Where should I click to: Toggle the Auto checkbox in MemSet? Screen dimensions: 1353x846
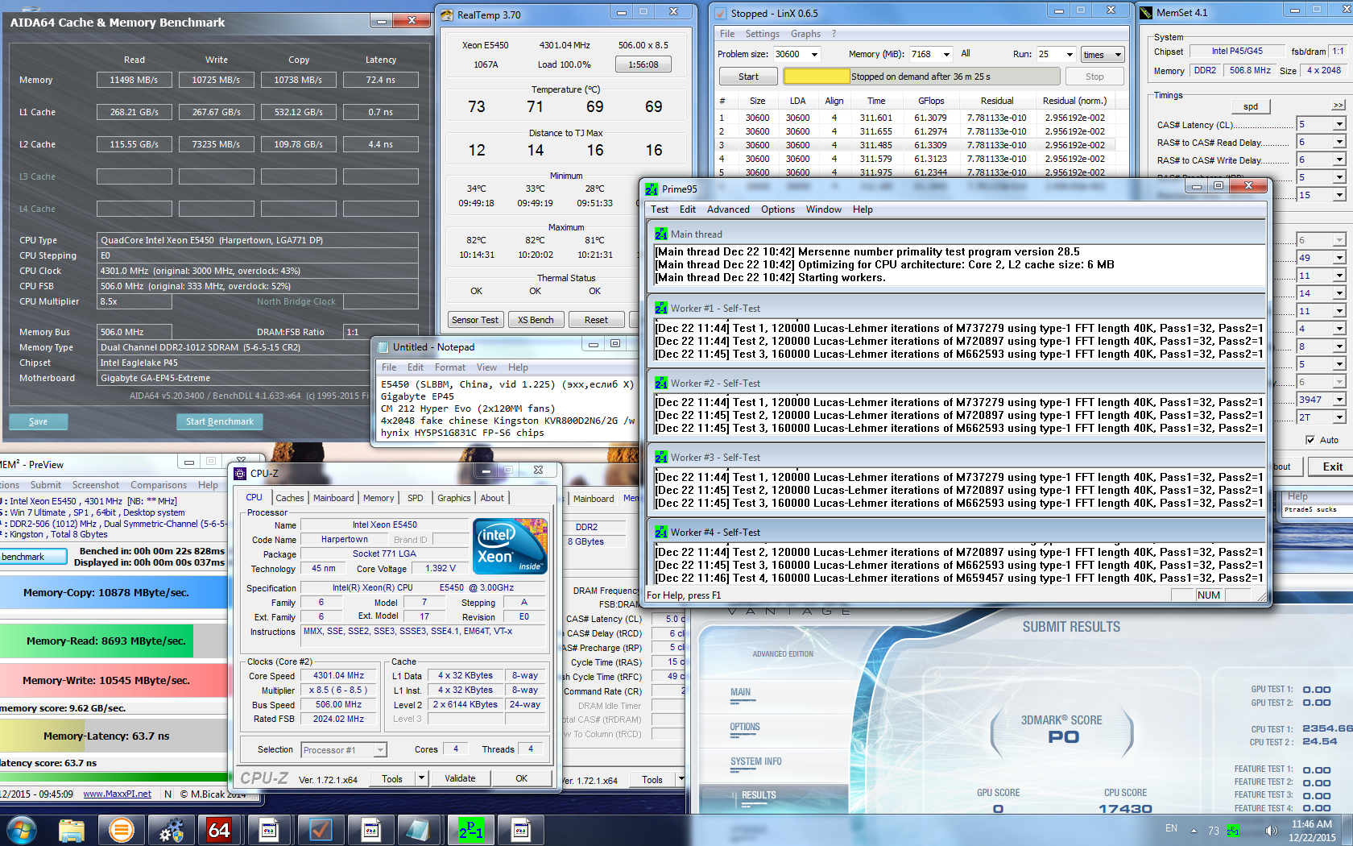[x=1310, y=440]
